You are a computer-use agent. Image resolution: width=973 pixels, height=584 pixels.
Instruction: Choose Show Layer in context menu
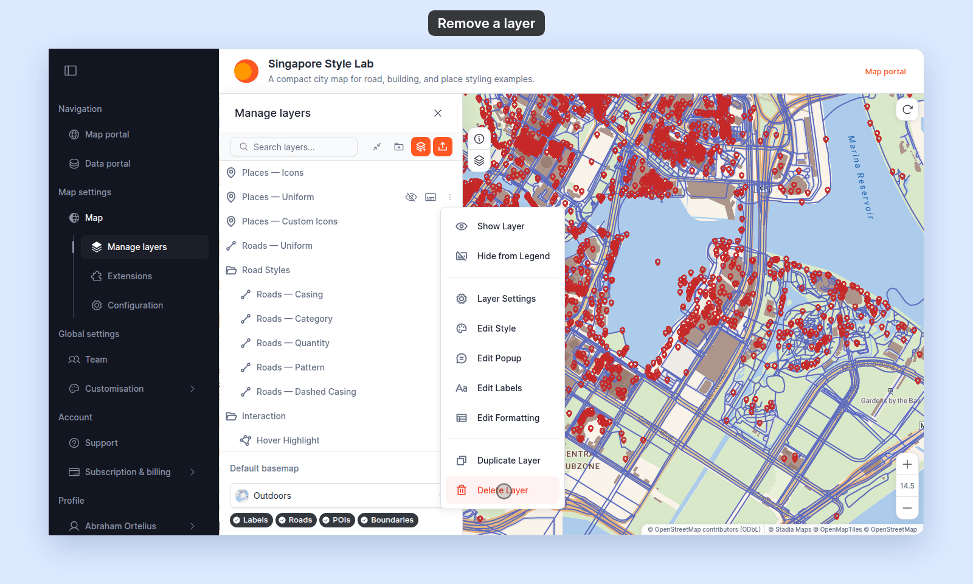[502, 226]
